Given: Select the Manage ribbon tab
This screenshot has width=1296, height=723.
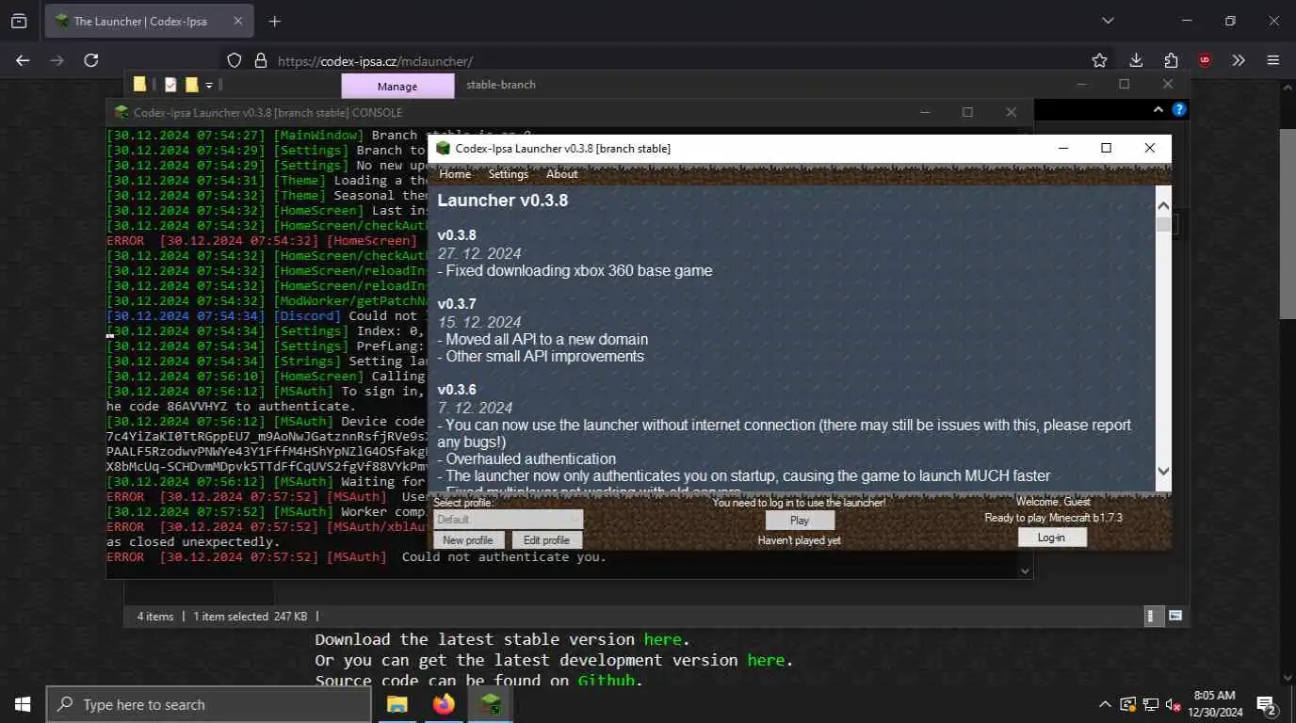Looking at the screenshot, I should 397,86.
